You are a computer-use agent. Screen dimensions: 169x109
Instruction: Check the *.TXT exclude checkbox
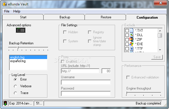pyautogui.click(x=127, y=30)
